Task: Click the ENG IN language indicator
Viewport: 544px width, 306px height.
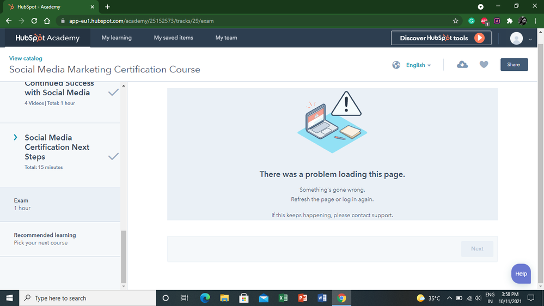Action: pos(490,298)
